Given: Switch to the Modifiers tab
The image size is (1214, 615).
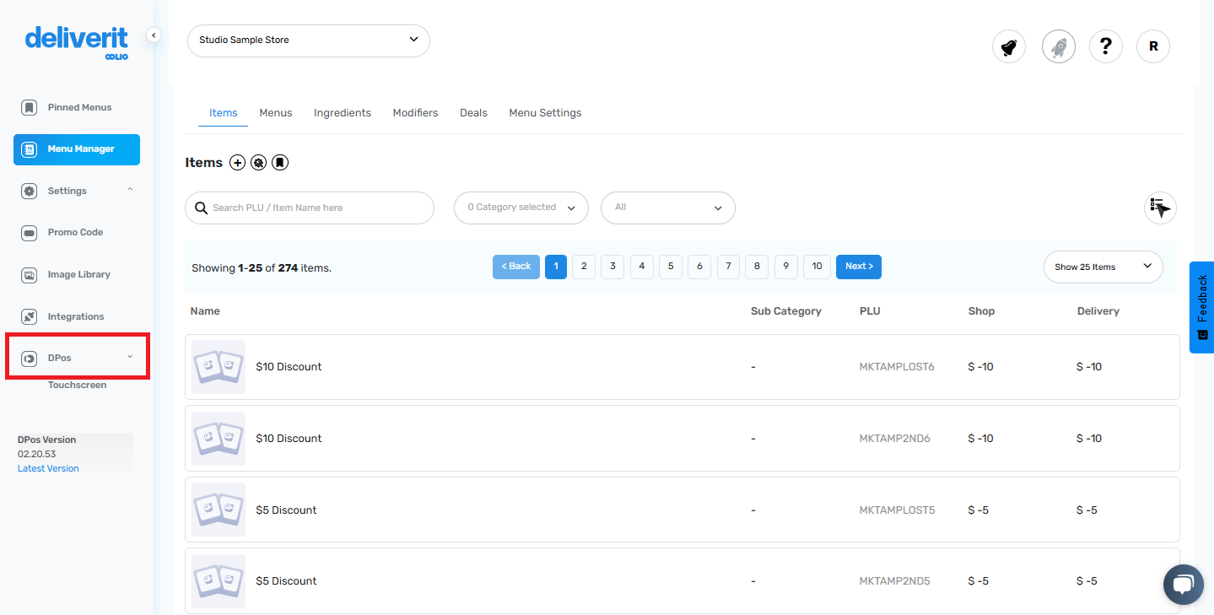Looking at the screenshot, I should click(x=415, y=112).
